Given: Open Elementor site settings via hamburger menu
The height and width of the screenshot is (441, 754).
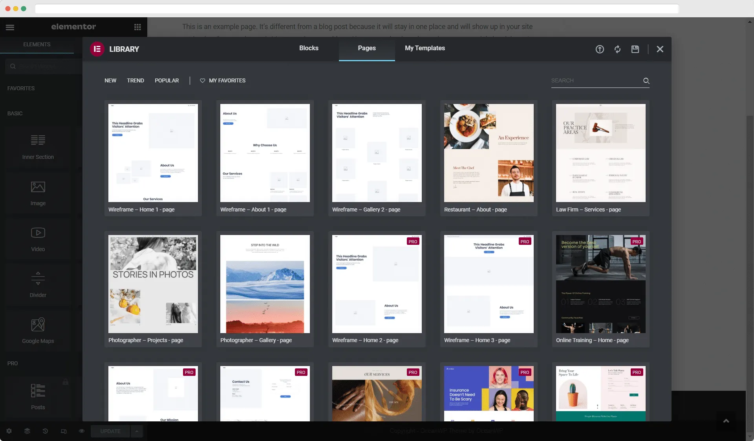Looking at the screenshot, I should [x=10, y=27].
